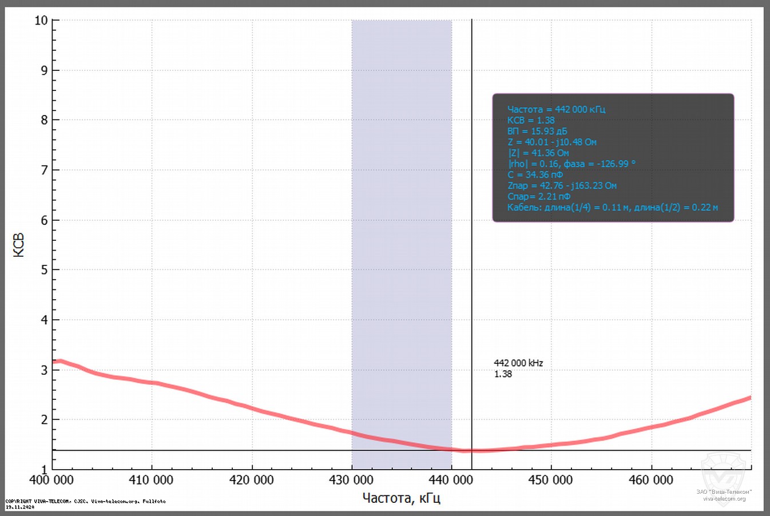
Task: Click the 460 000 frequency tick label
Action: click(x=650, y=480)
